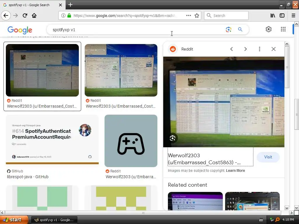Open the Reddit source name in preview header
This screenshot has height=224, width=299.
point(187,49)
